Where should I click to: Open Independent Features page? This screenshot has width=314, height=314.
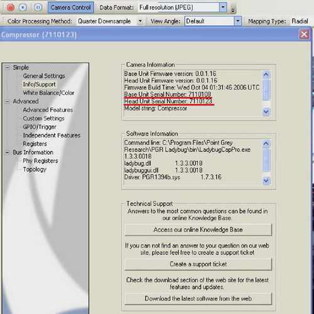(x=51, y=136)
